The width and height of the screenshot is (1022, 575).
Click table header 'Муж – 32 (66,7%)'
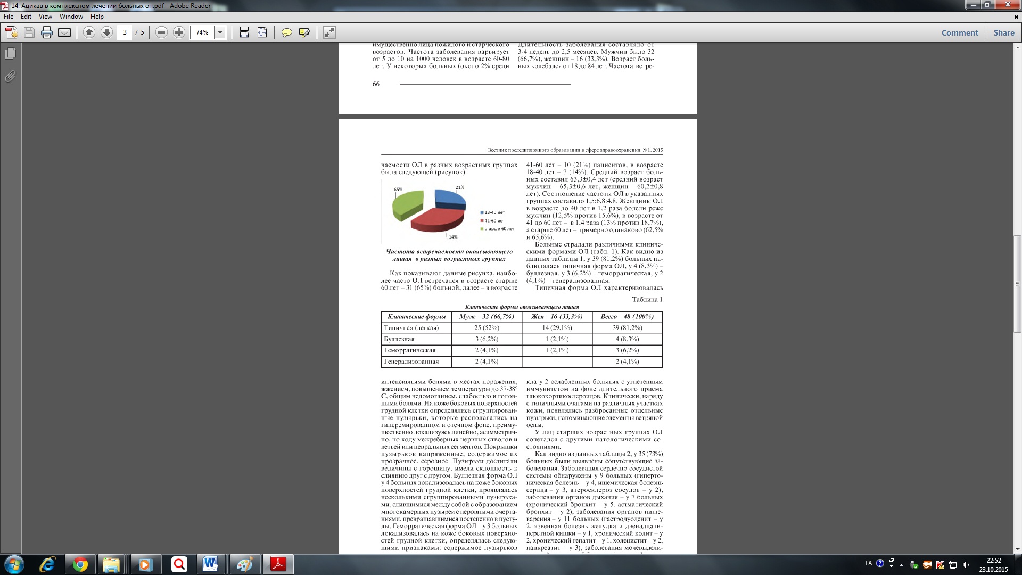[x=487, y=317]
